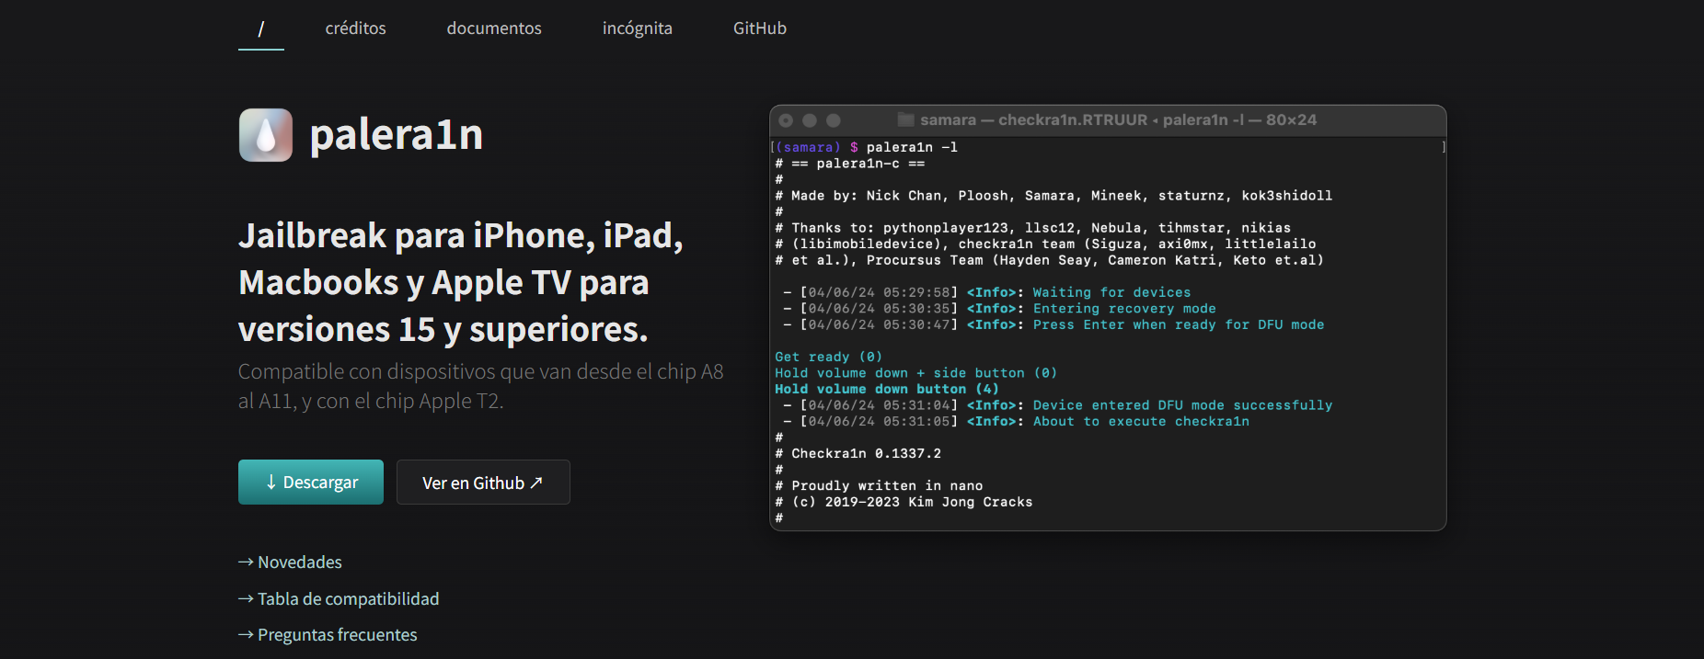This screenshot has width=1704, height=659.
Task: Click the "Get ready (0)" terminal line
Action: 829,357
